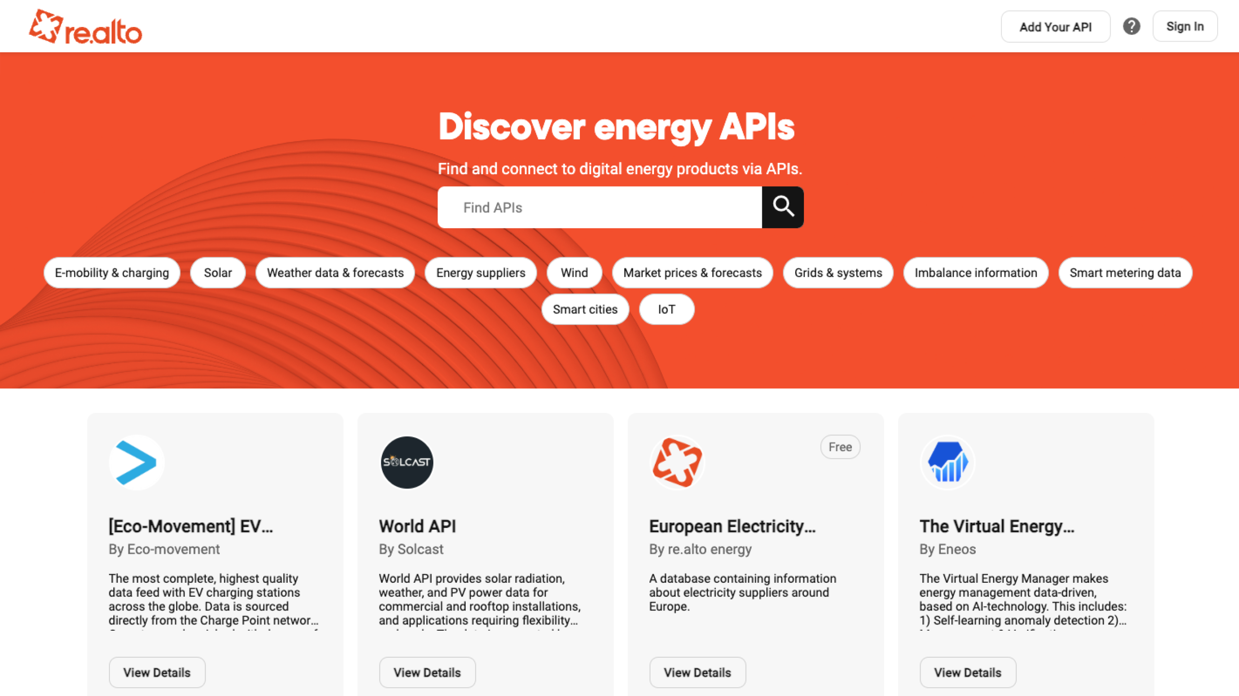Select the Wind category filter
Viewport: 1239px width, 696px height.
(x=574, y=272)
